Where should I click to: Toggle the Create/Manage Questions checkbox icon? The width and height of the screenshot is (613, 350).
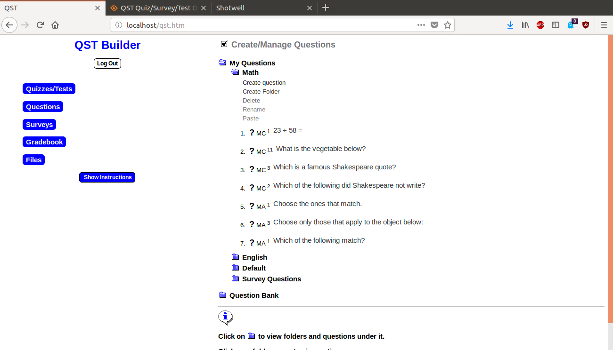tap(224, 44)
